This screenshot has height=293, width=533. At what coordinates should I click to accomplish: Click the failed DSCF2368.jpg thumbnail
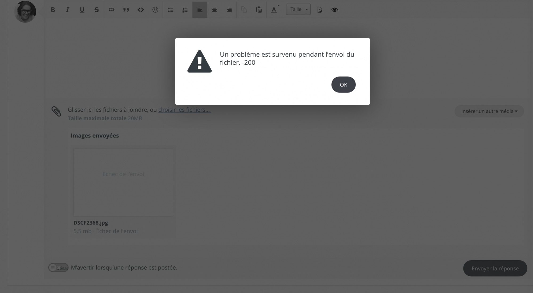tap(123, 182)
